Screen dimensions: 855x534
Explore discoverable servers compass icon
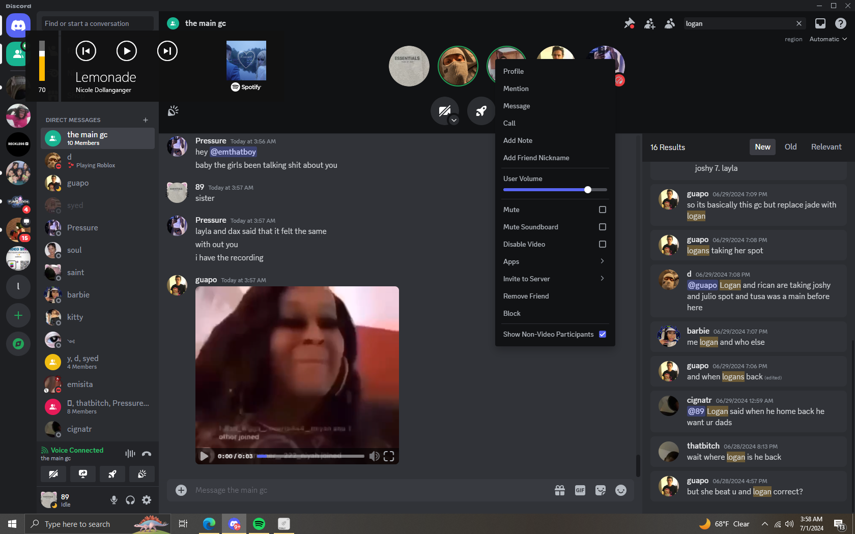coord(18,344)
